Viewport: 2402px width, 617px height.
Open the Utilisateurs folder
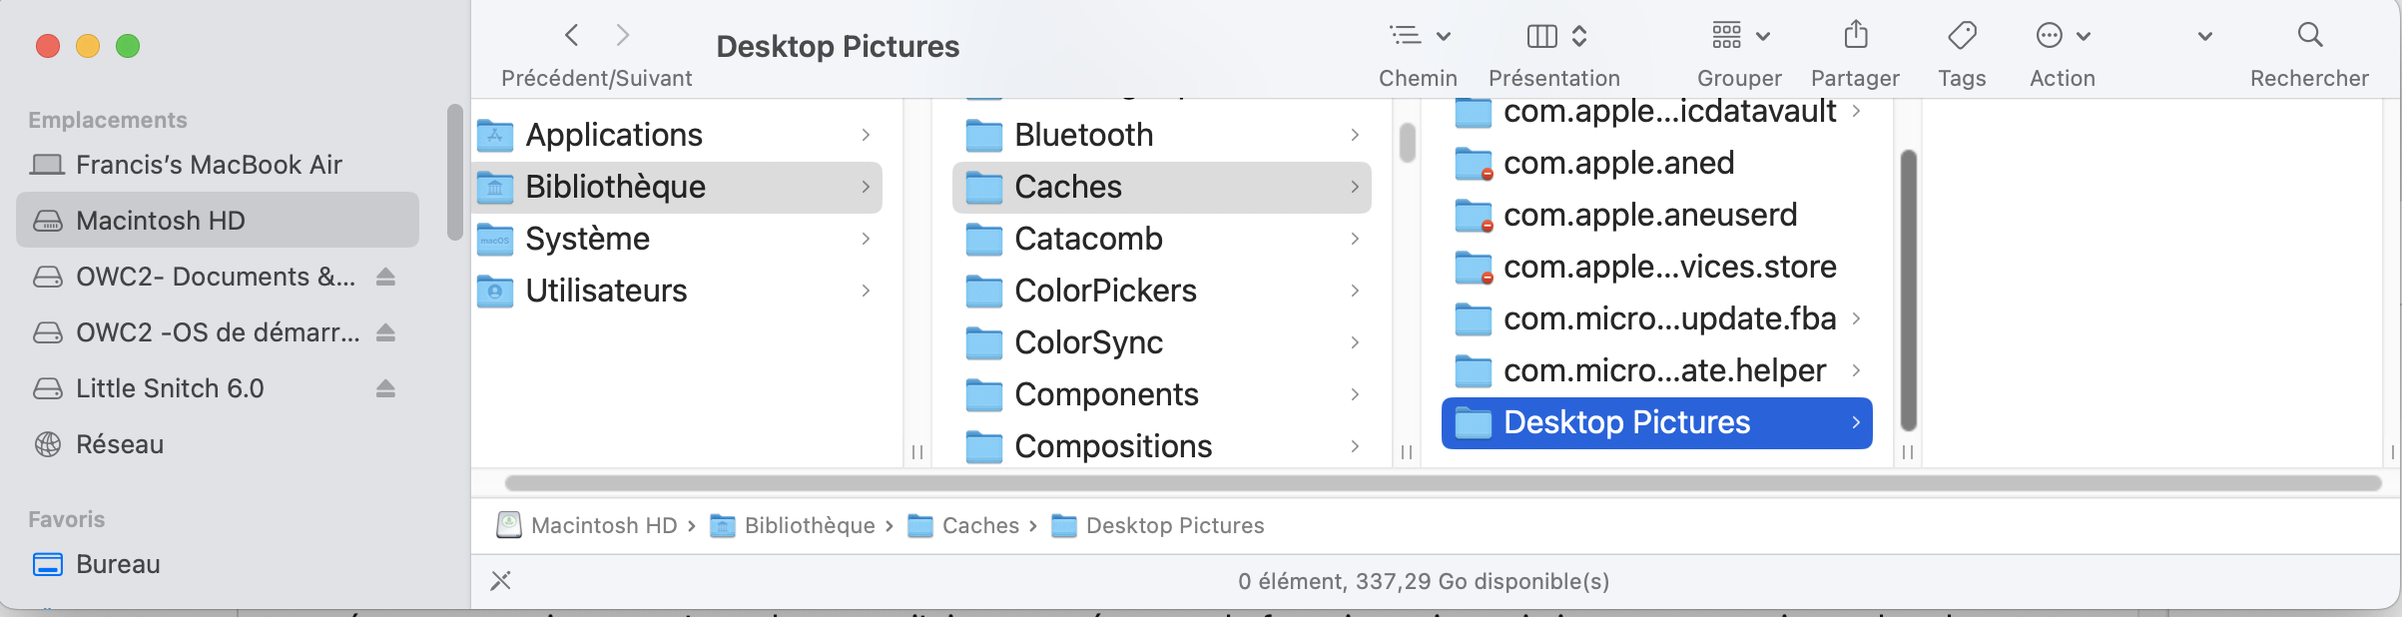pyautogui.click(x=606, y=291)
